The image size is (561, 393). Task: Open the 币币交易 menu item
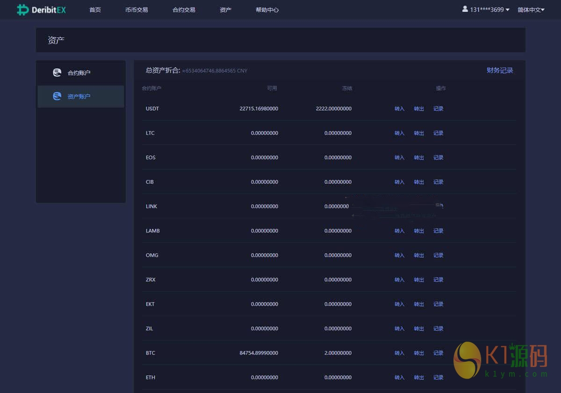[x=137, y=10]
